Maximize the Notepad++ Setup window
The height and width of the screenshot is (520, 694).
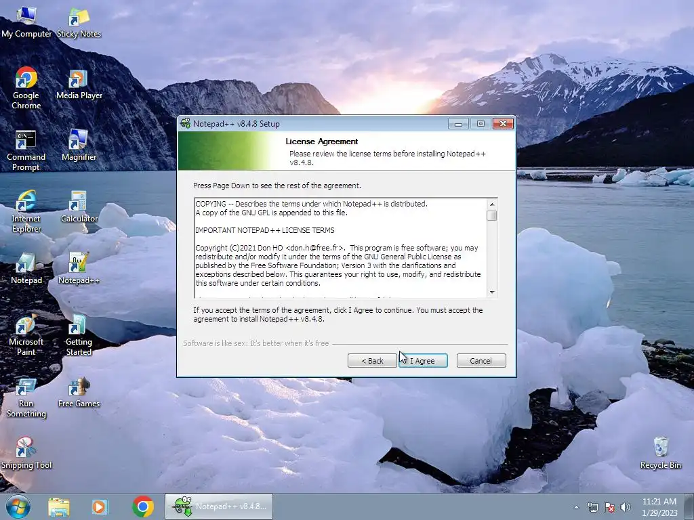tap(481, 124)
